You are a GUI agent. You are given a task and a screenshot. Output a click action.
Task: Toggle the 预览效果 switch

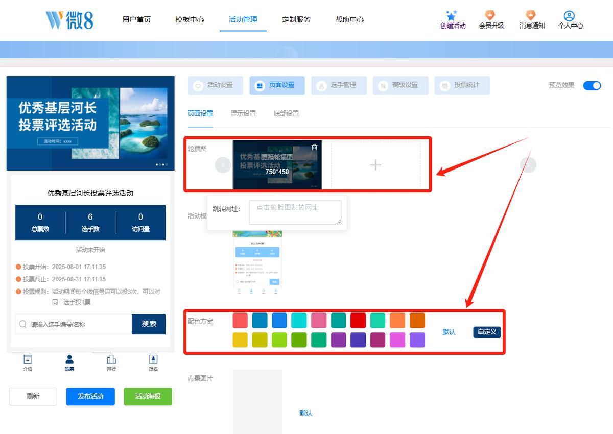click(x=592, y=85)
